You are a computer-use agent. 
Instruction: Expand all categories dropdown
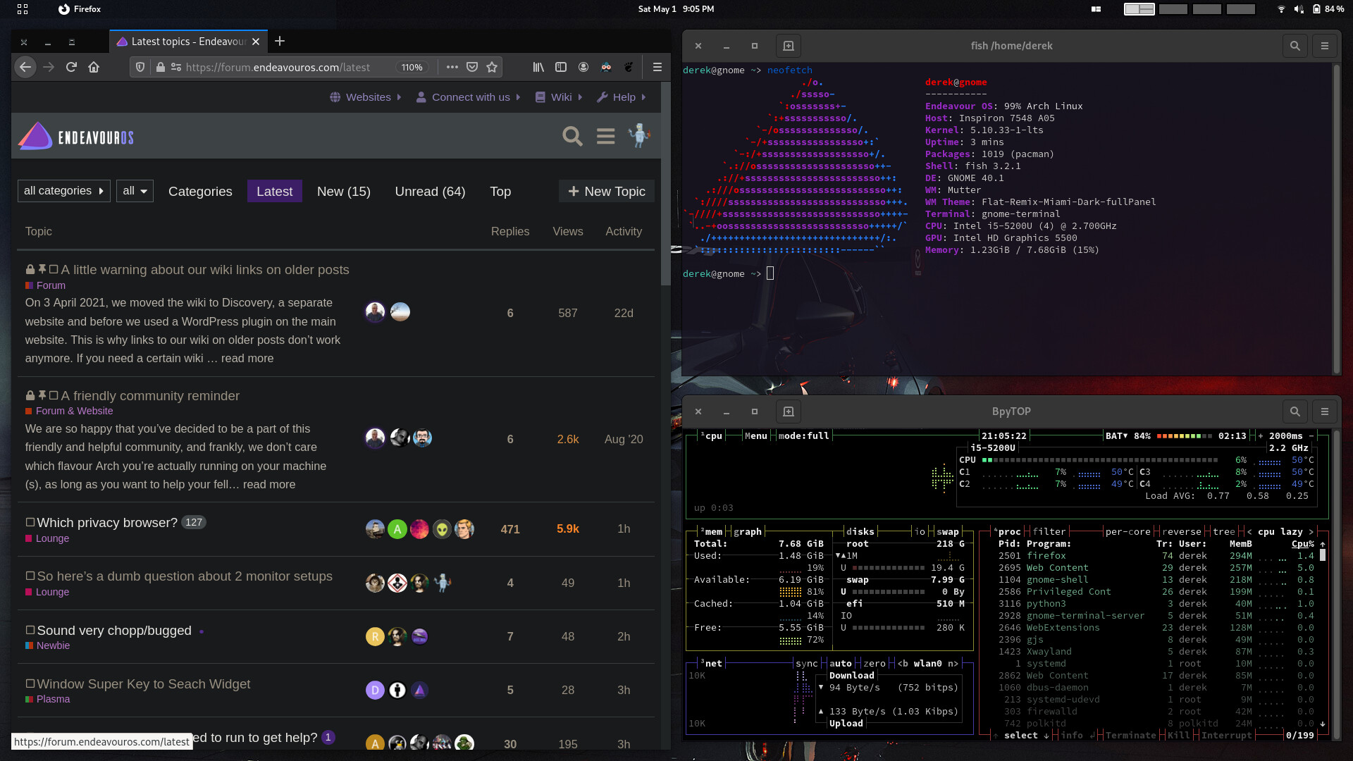[x=63, y=191]
